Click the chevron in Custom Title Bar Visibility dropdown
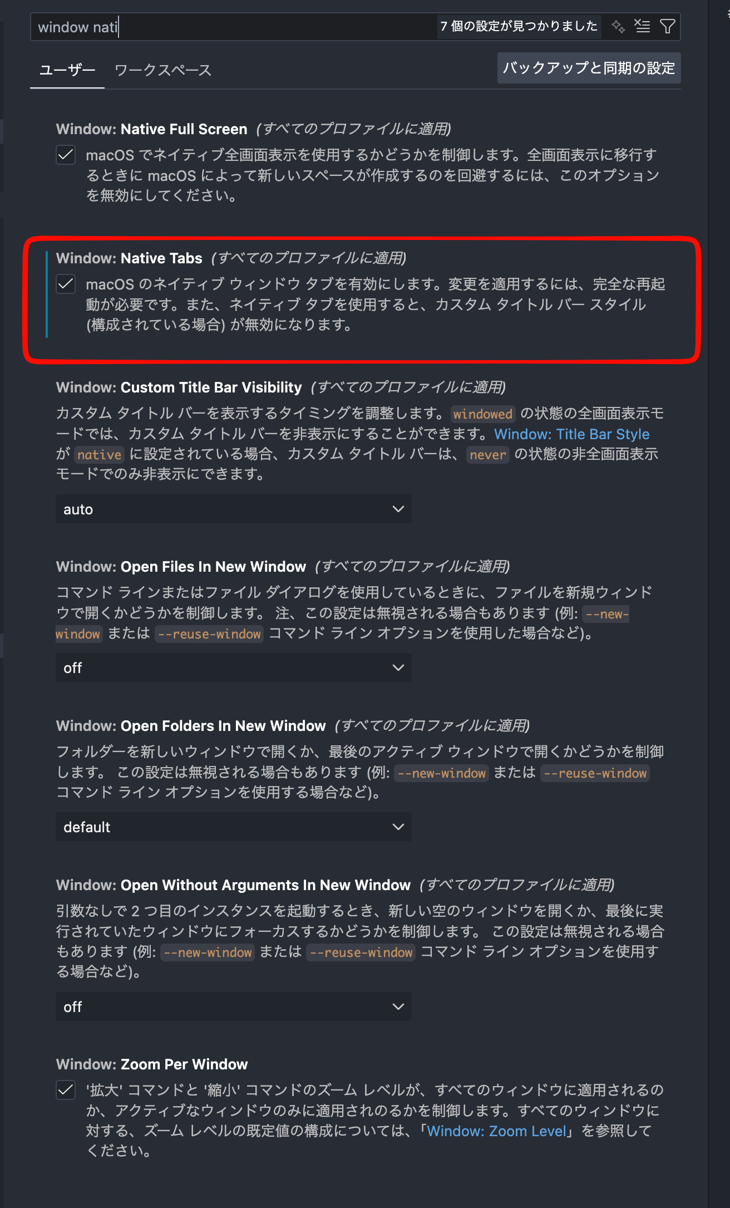 398,509
